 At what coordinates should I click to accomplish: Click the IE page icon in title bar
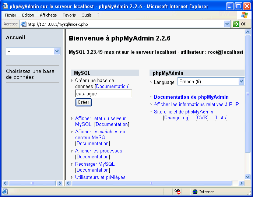tap(5, 6)
